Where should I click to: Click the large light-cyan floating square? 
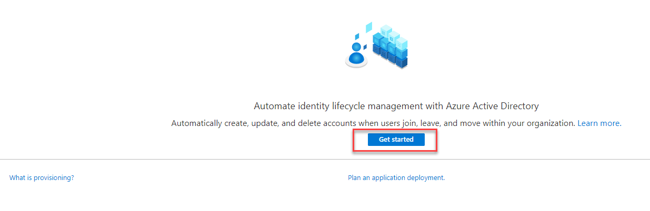[x=369, y=27]
